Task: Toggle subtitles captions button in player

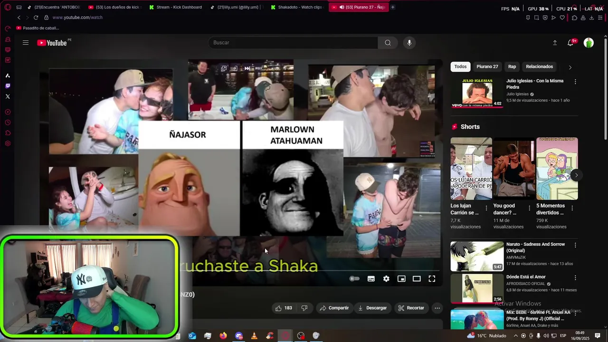Action: tap(371, 279)
